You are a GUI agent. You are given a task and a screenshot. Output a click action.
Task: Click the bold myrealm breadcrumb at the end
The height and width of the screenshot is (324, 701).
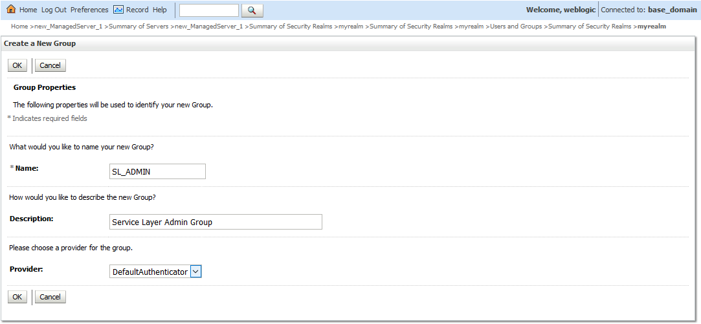tap(652, 27)
